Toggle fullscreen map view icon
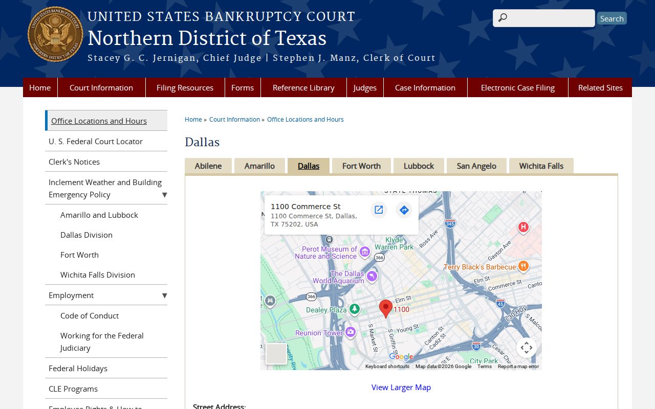 tap(526, 348)
